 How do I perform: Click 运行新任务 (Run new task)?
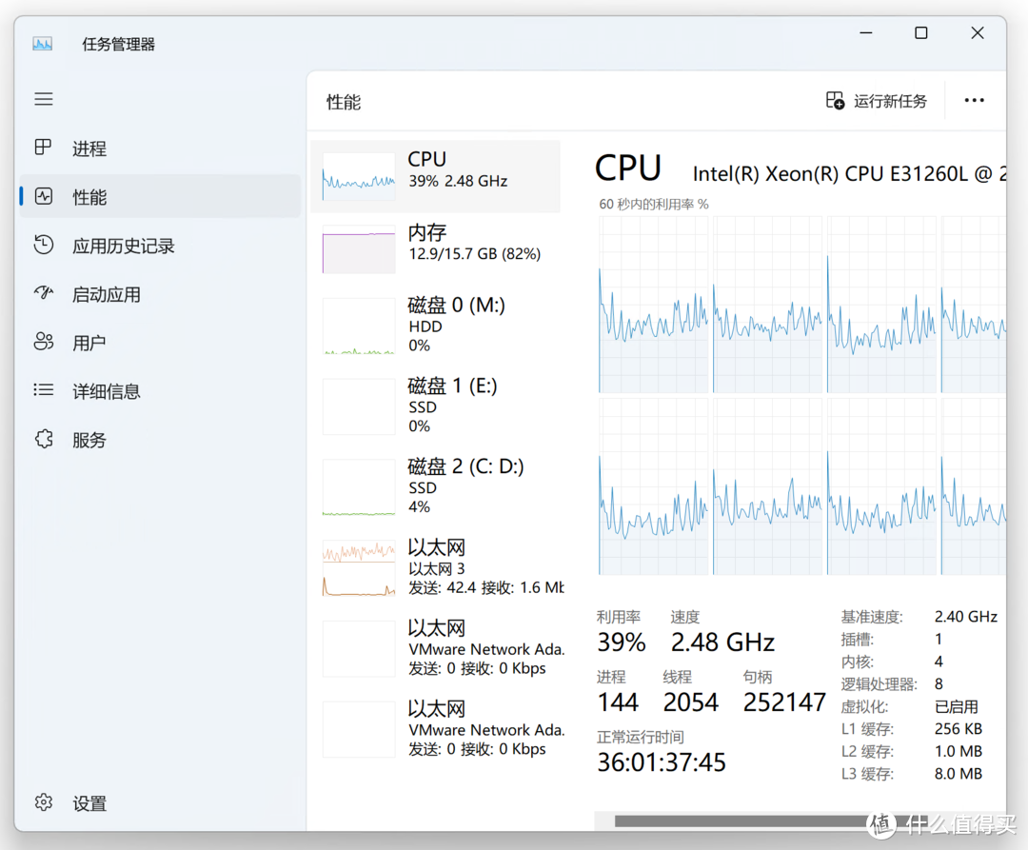[x=877, y=101]
